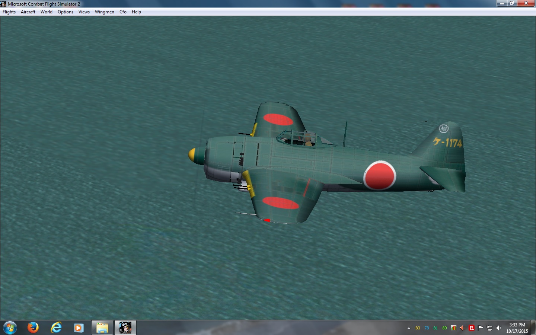Open the Aircraft menu
Image resolution: width=536 pixels, height=335 pixels.
point(28,12)
